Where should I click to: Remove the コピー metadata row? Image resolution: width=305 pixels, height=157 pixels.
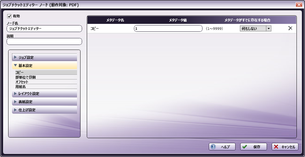290,28
